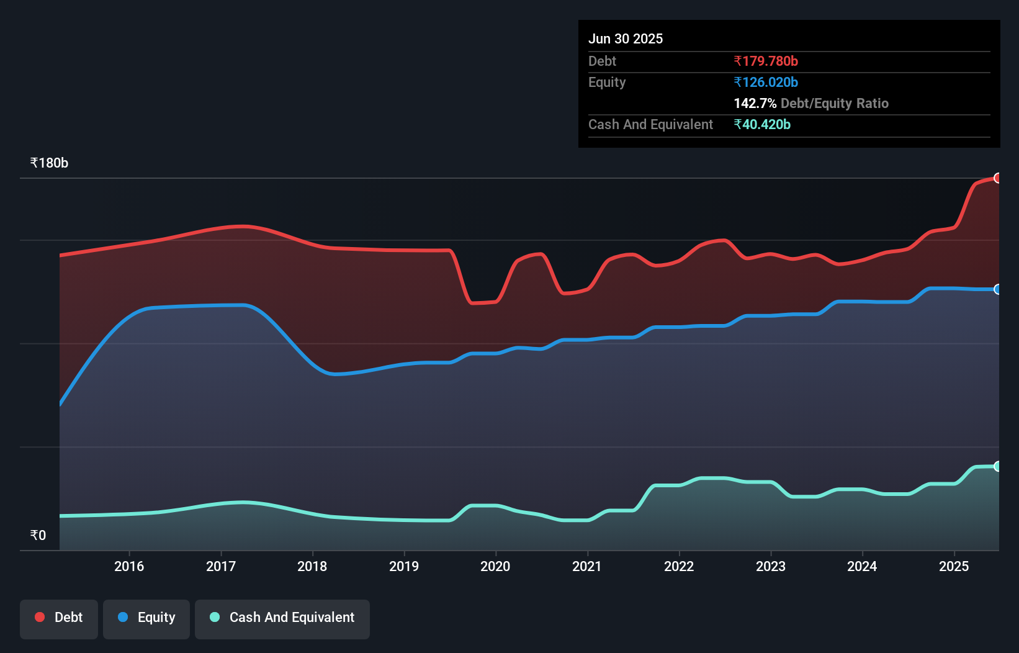Expand the Jun 30 2025 tooltip panel

[x=789, y=84]
